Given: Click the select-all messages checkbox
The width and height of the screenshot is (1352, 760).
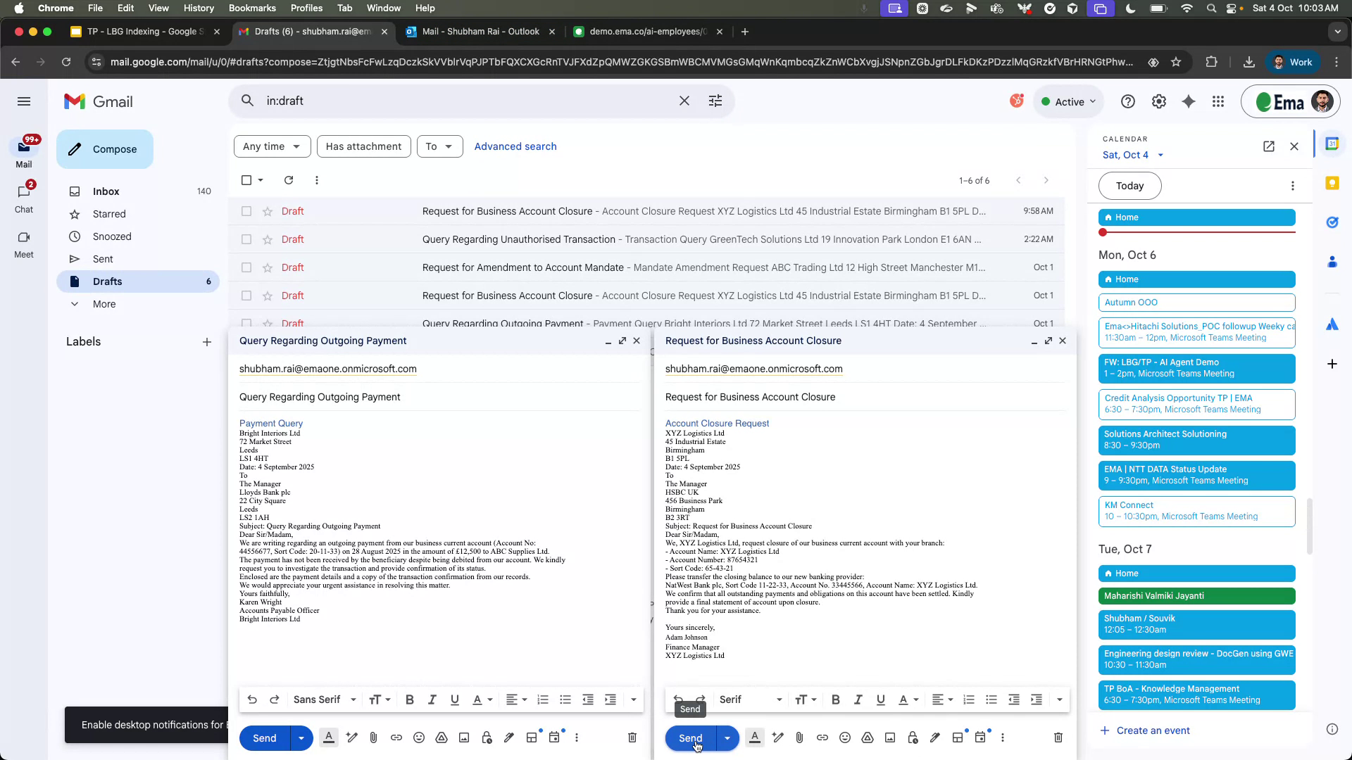Looking at the screenshot, I should (246, 180).
